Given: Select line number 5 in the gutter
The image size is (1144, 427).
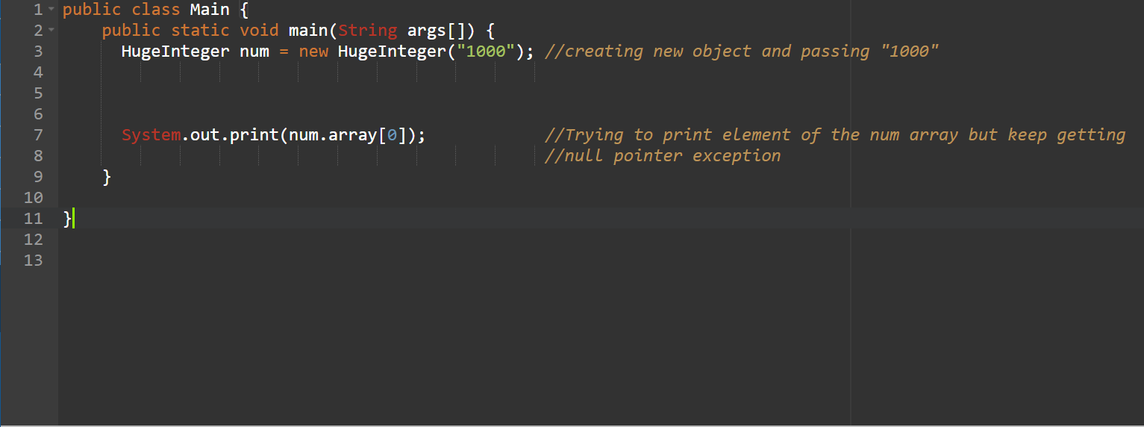Looking at the screenshot, I should click(x=38, y=93).
